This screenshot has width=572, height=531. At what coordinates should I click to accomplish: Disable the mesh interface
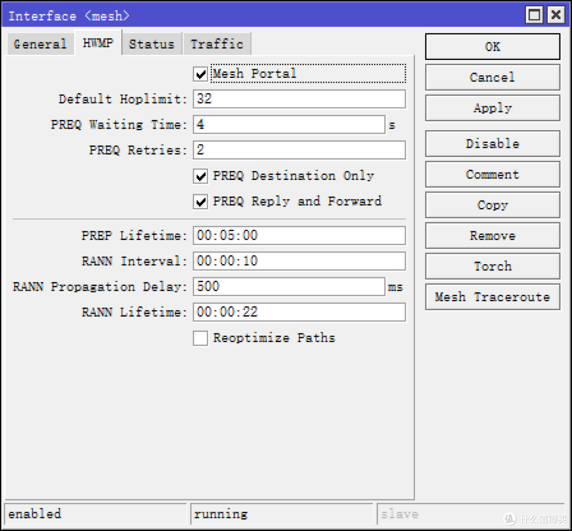[x=492, y=143]
